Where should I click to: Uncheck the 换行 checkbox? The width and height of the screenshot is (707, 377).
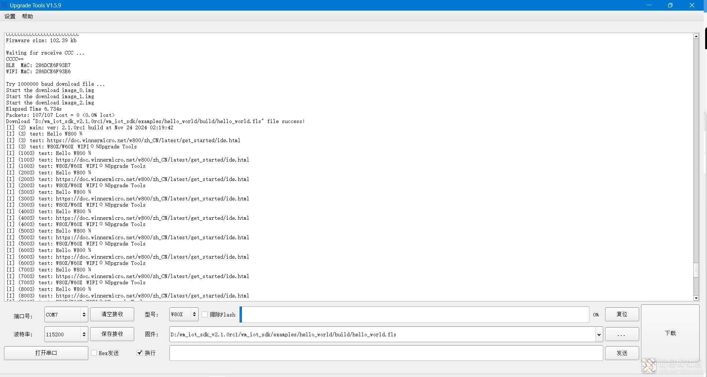pyautogui.click(x=140, y=353)
